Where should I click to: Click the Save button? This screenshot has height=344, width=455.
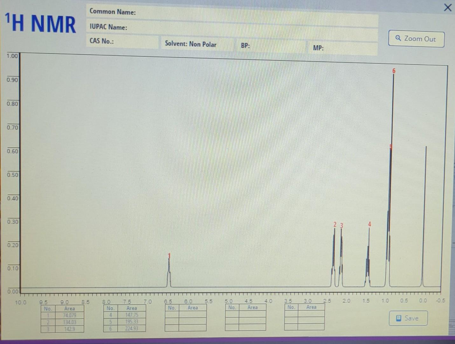click(x=408, y=318)
